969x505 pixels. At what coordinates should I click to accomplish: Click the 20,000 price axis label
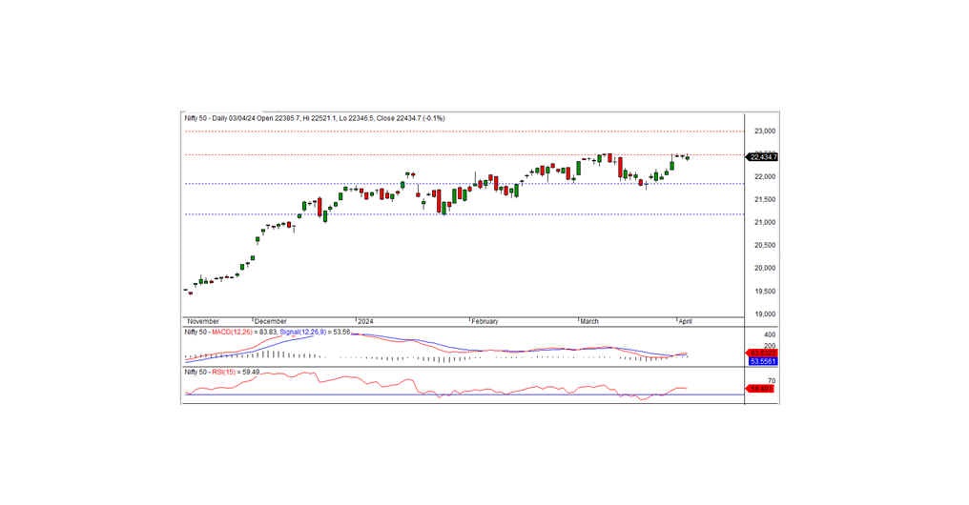(765, 269)
